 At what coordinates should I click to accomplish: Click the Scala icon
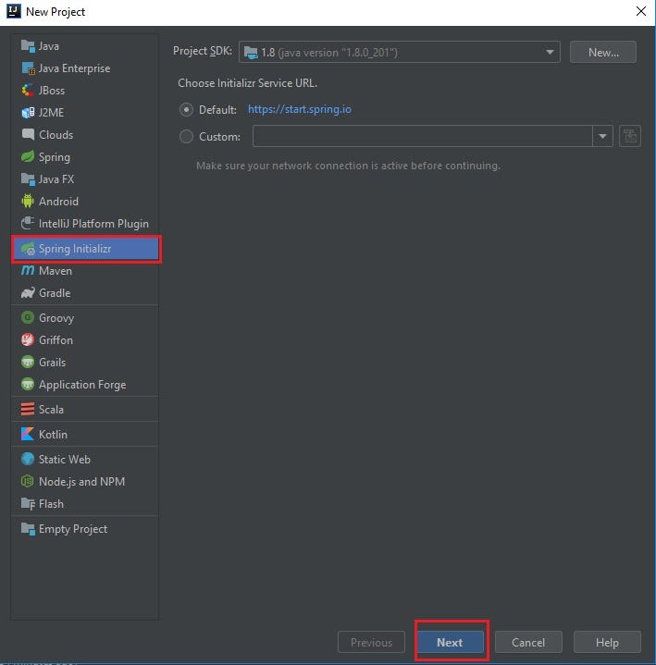(x=28, y=409)
